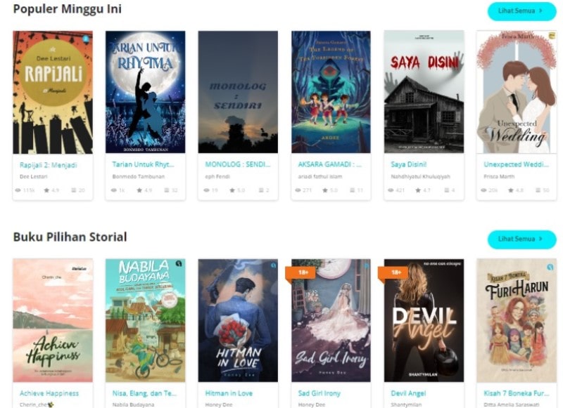Open the Hitman in Love title link
The image size is (563, 408).
[229, 393]
